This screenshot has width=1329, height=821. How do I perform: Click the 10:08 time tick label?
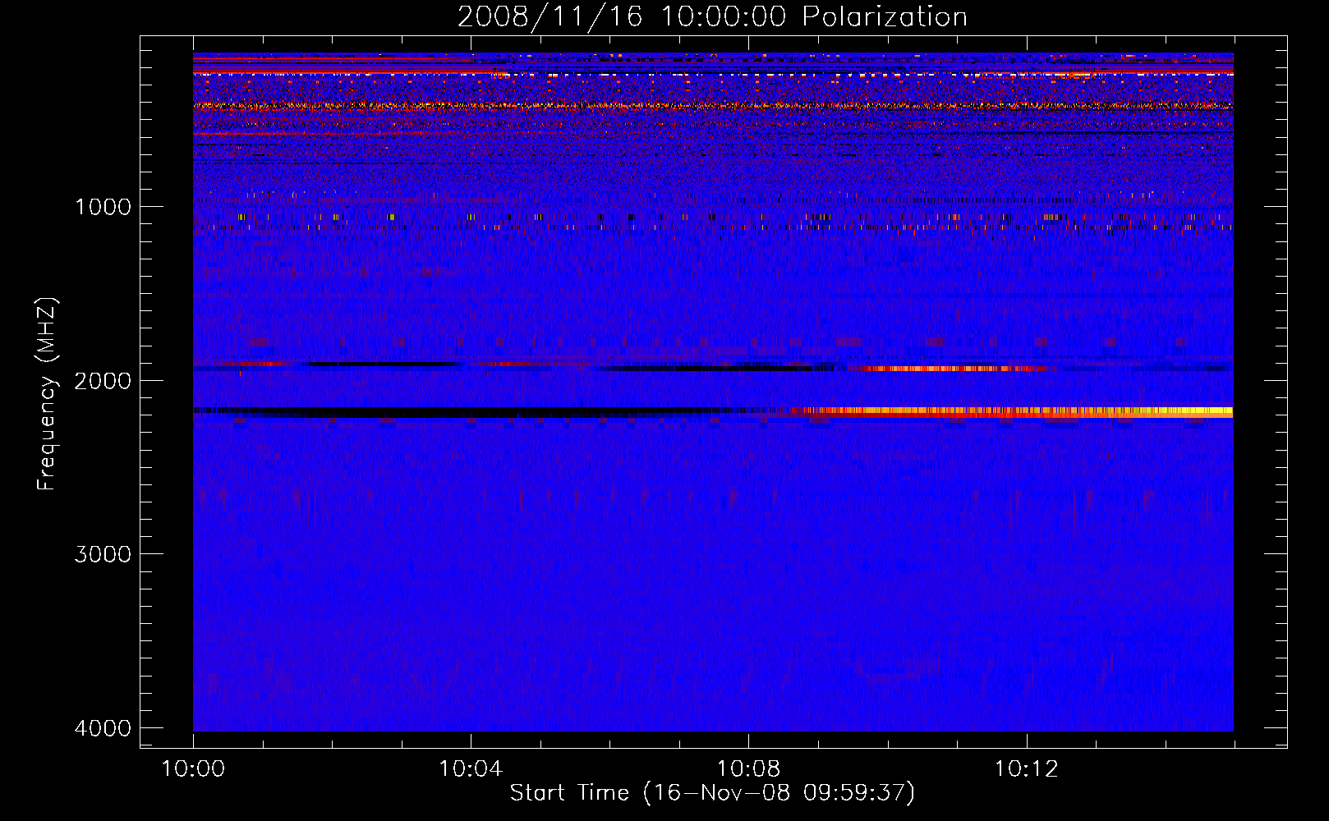point(748,769)
